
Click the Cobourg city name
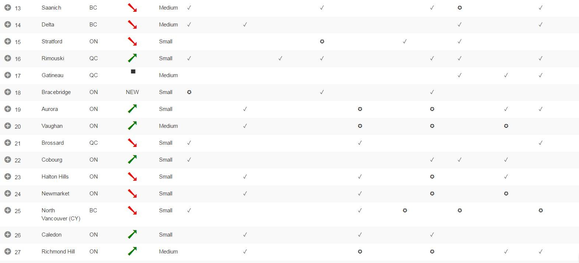[52, 160]
